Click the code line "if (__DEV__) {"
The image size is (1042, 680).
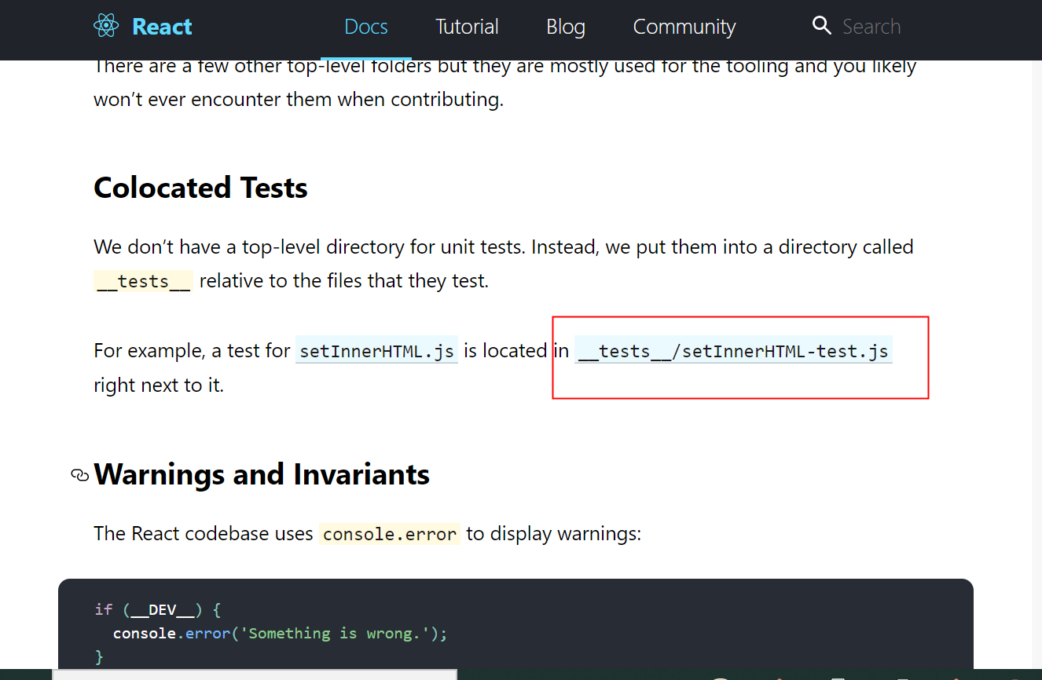(157, 609)
